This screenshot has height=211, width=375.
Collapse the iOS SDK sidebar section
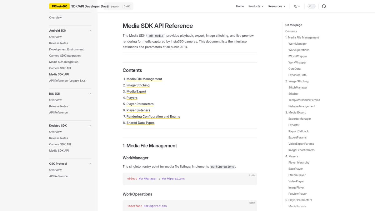tap(89, 94)
